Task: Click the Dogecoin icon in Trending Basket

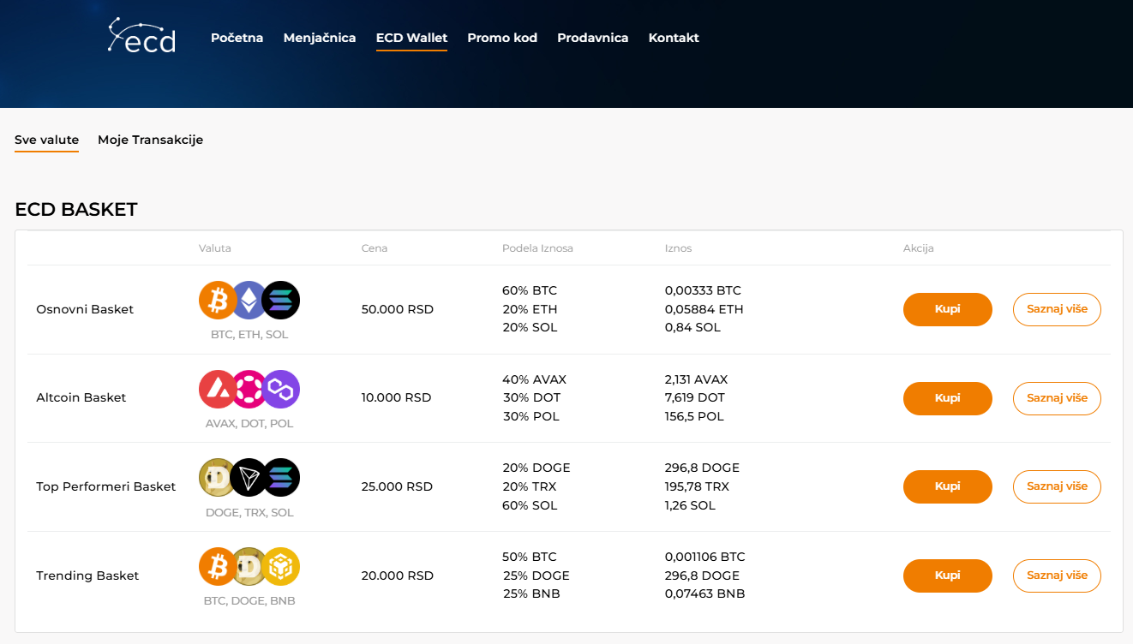Action: point(249,567)
